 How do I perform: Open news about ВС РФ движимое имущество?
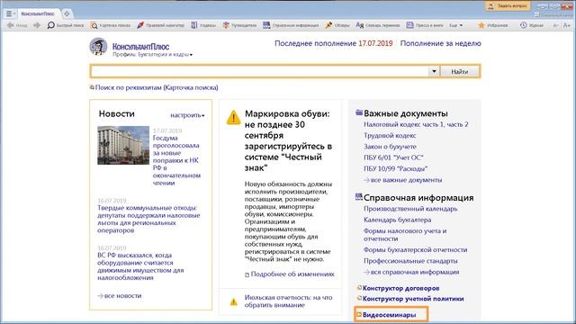140,266
